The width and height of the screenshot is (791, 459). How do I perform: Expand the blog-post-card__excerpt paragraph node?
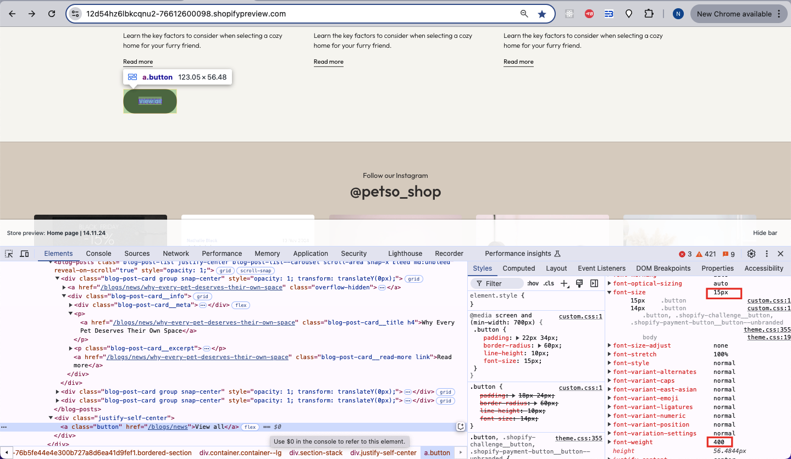pyautogui.click(x=71, y=348)
